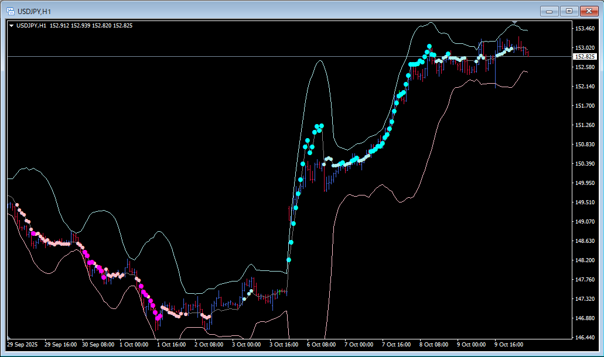Click the 152.580 price axis label
Screen dimensions: 604x357
585,67
